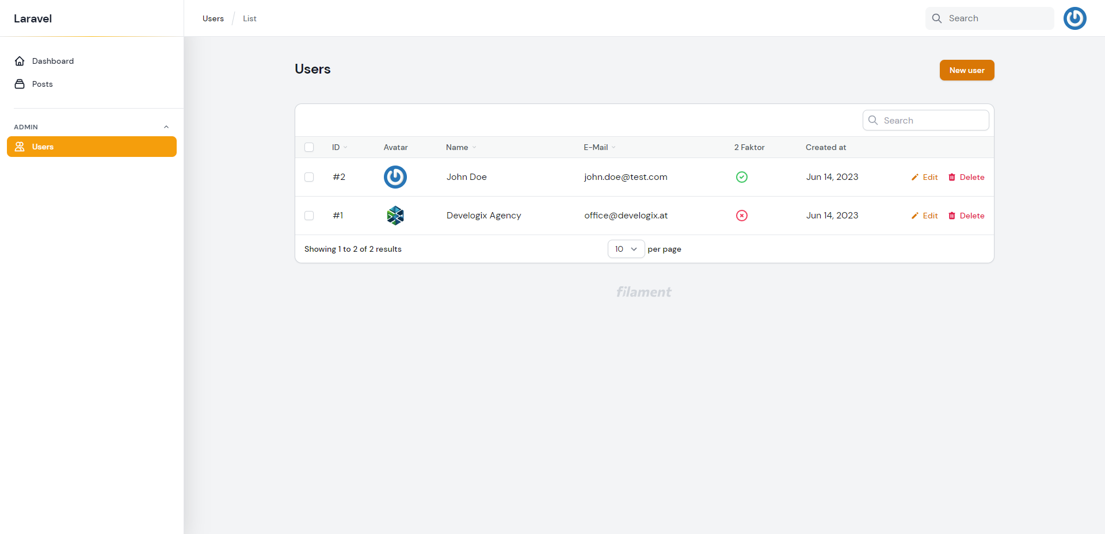The width and height of the screenshot is (1105, 534).
Task: Click the Dashboard home icon
Action: (20, 61)
